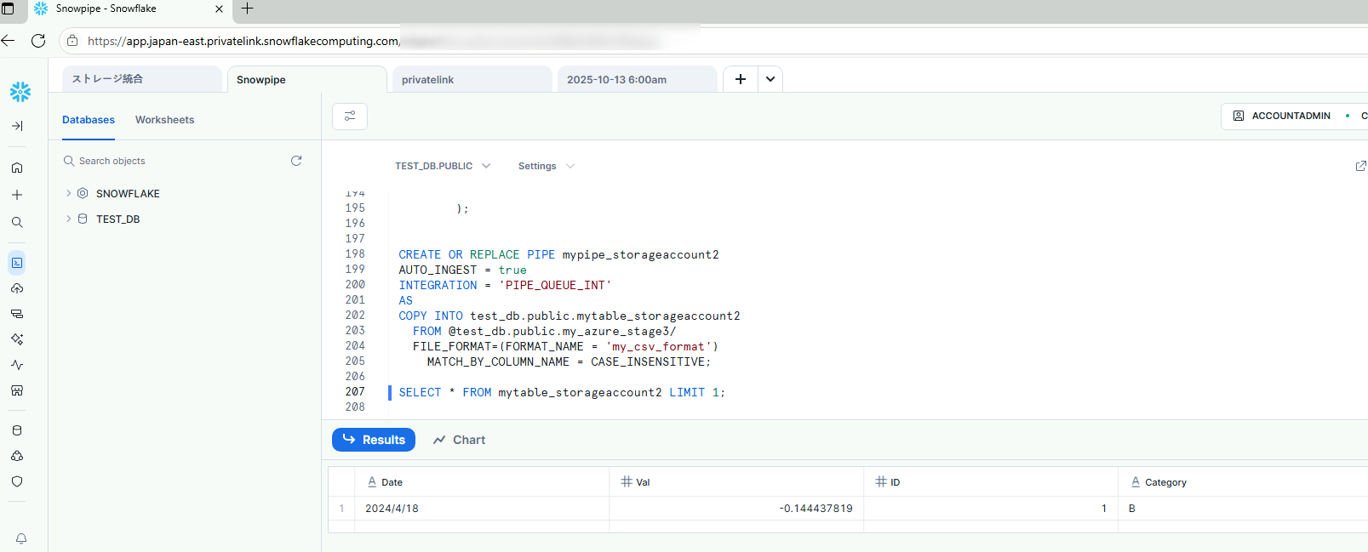Open the Home icon in sidebar
The image size is (1368, 552).
click(17, 168)
